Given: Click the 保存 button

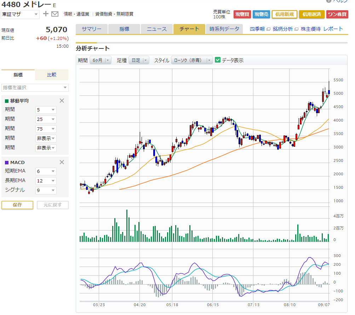Looking at the screenshot, I should [17, 205].
